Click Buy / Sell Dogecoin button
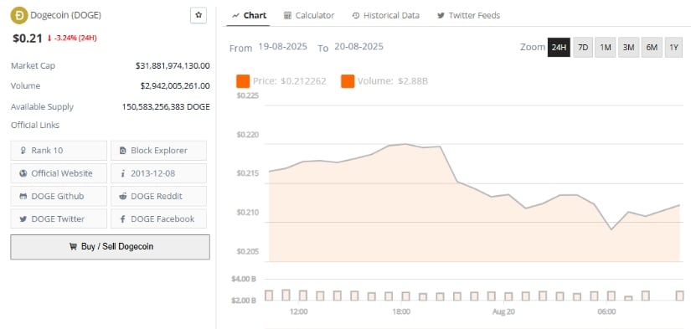Image resolution: width=691 pixels, height=329 pixels. 111,247
